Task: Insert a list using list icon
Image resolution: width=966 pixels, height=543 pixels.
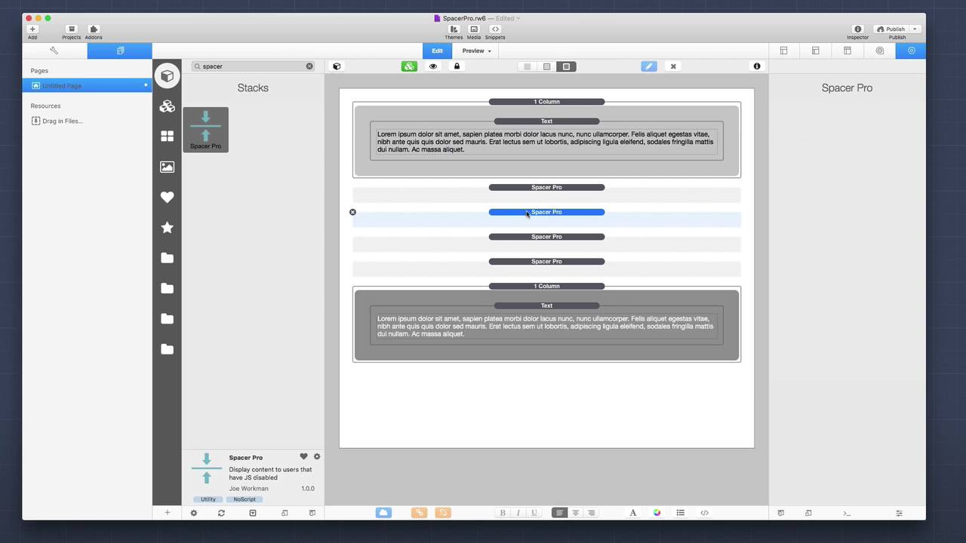Action: tap(681, 513)
